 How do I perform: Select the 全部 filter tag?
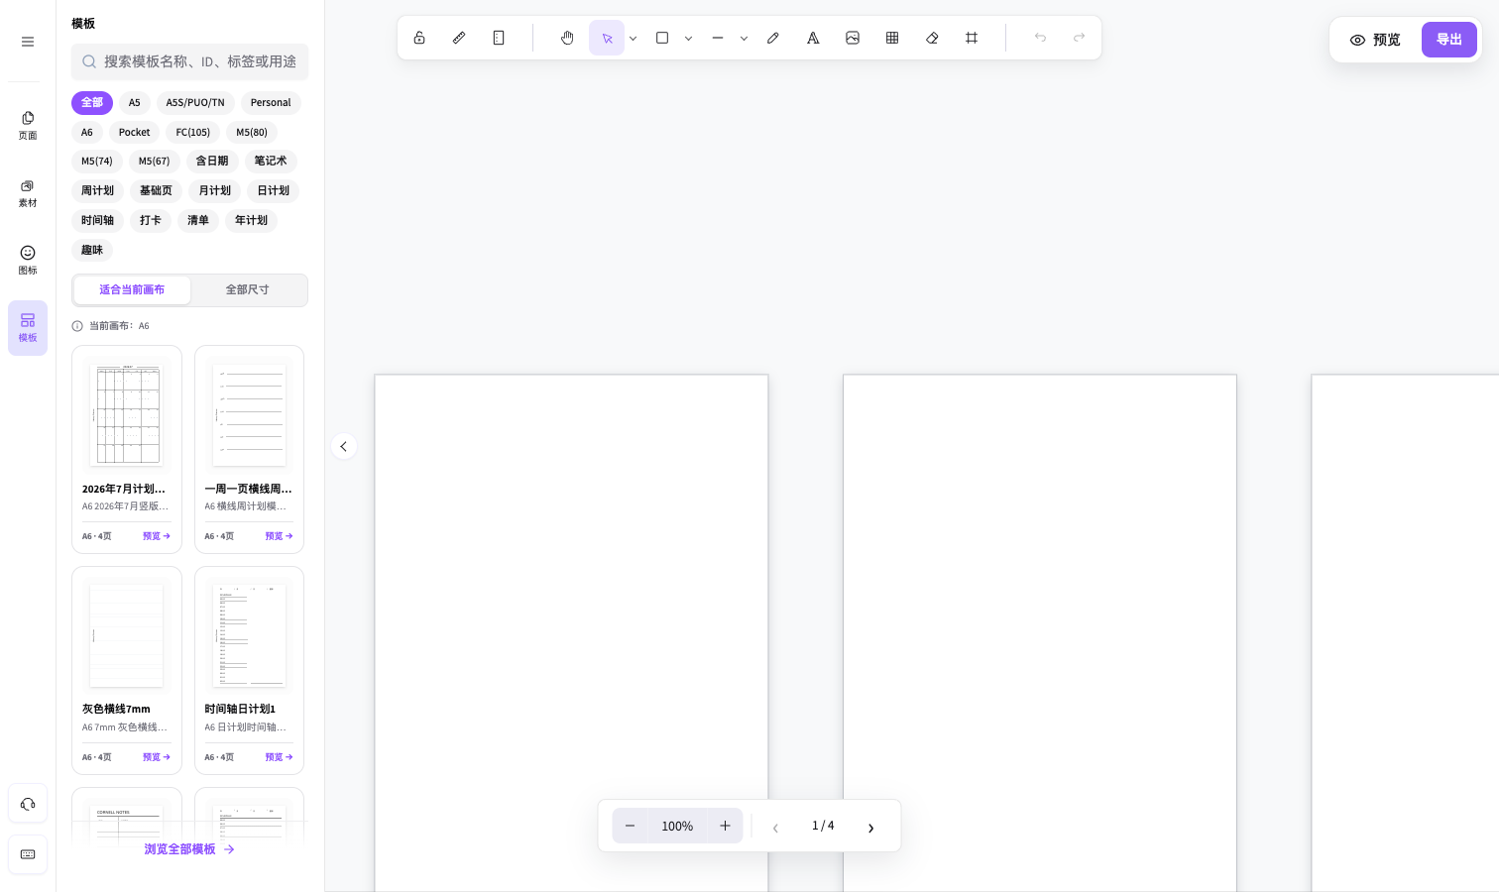pyautogui.click(x=92, y=102)
